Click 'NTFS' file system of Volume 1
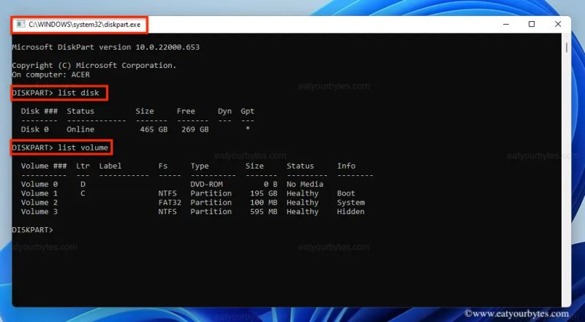The height and width of the screenshot is (322, 585). (x=167, y=193)
